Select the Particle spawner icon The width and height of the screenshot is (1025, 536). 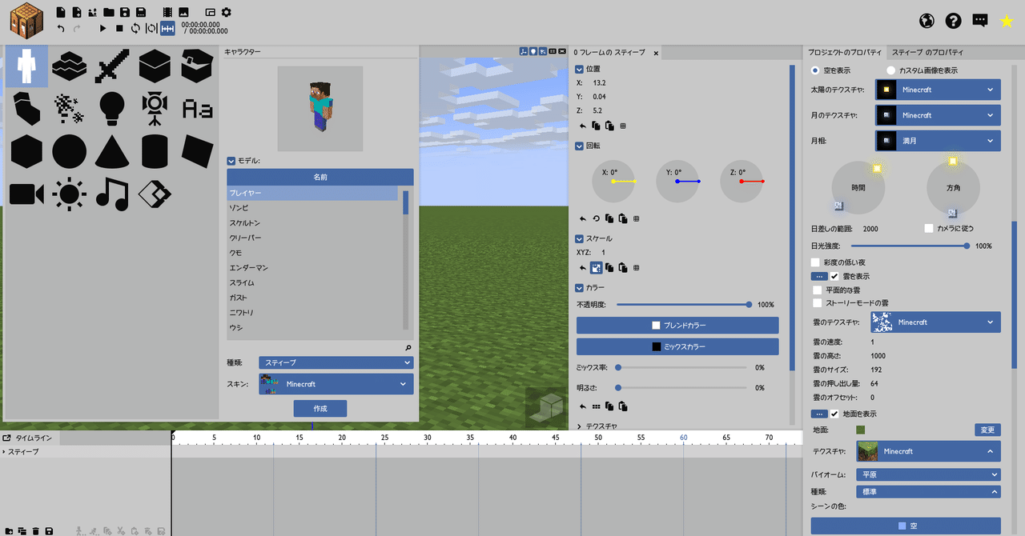[x=70, y=108]
